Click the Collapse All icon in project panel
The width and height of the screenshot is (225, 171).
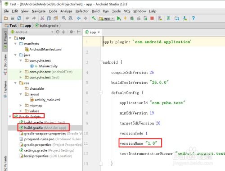click(x=63, y=32)
